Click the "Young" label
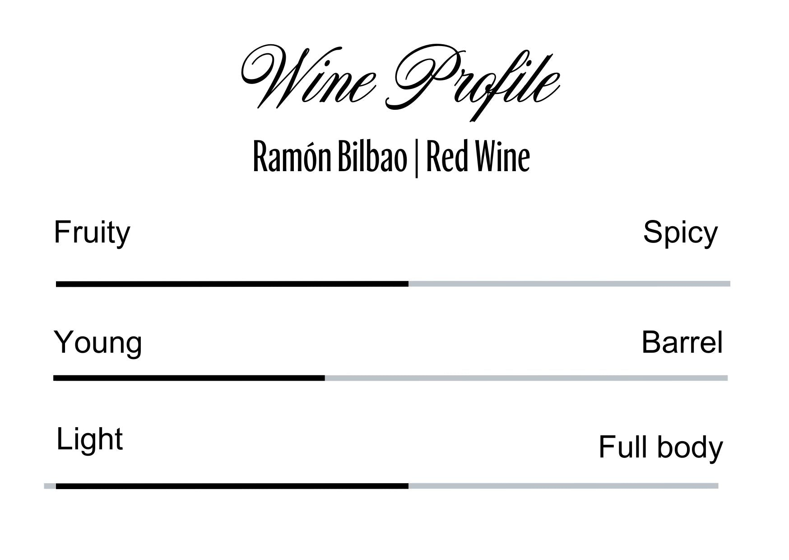The width and height of the screenshot is (789, 560). pos(97,342)
